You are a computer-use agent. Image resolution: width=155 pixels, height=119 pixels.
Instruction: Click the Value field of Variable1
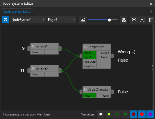click(x=52, y=52)
